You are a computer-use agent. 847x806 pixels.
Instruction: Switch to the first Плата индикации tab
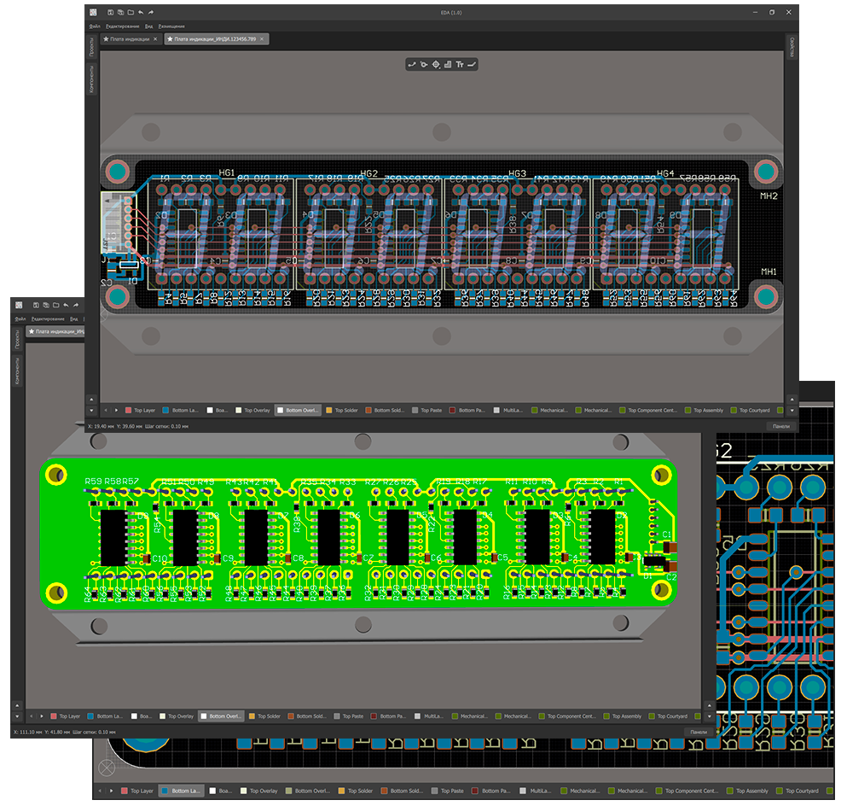pos(126,39)
